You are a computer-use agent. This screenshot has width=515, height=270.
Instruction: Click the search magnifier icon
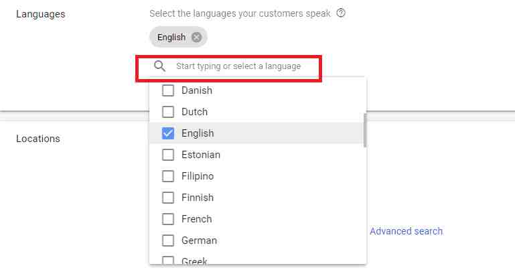159,66
